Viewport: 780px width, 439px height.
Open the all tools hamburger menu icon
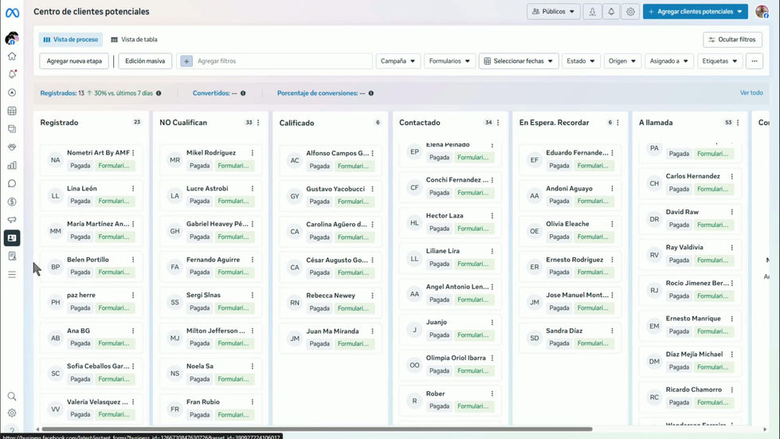coord(12,274)
